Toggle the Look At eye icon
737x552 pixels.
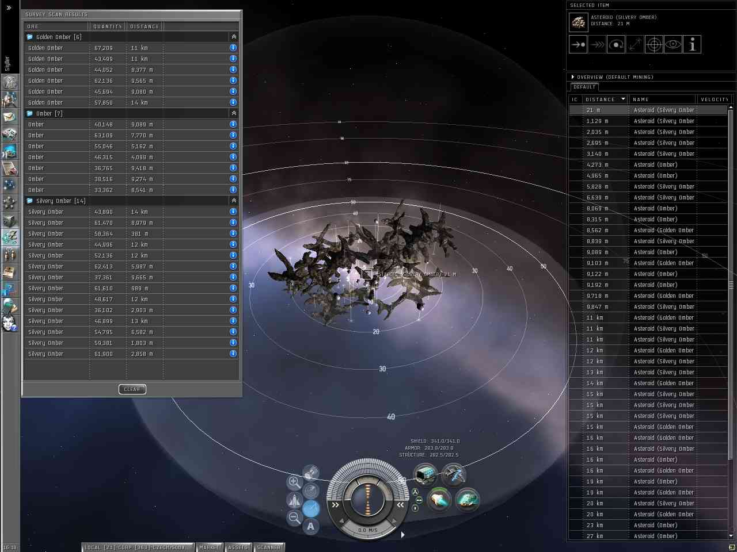click(673, 44)
